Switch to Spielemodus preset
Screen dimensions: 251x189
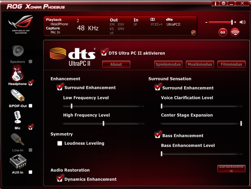pos(168,64)
